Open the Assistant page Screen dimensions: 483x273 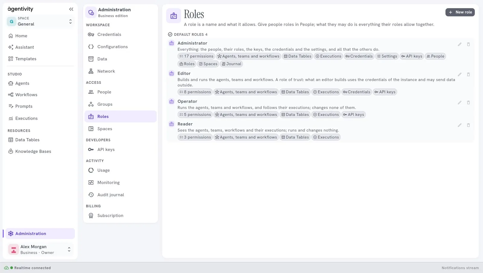pyautogui.click(x=40, y=47)
